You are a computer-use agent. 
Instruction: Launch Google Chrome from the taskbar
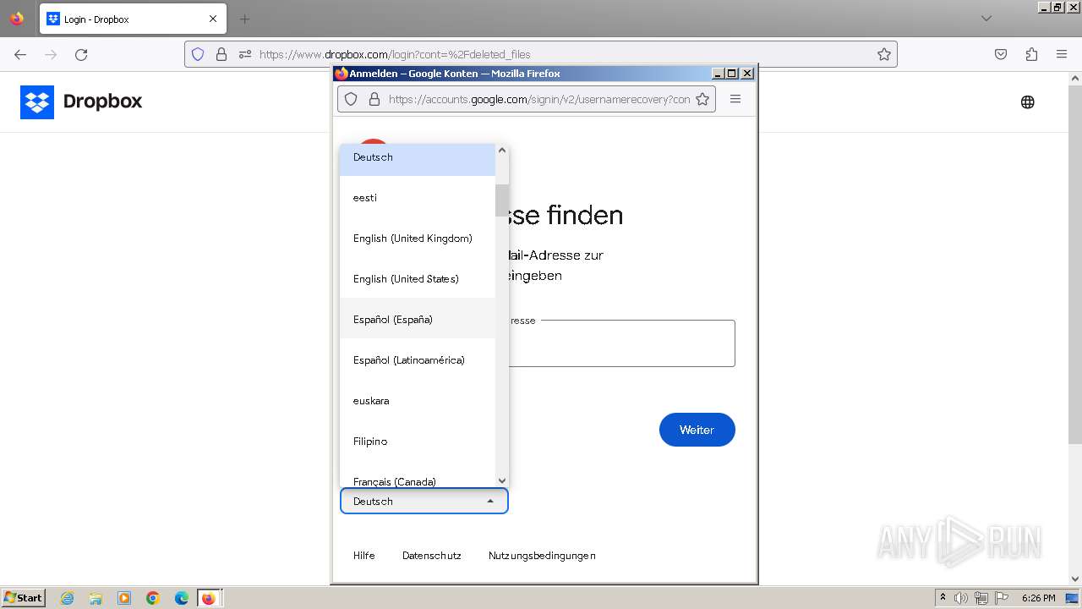[x=153, y=598]
